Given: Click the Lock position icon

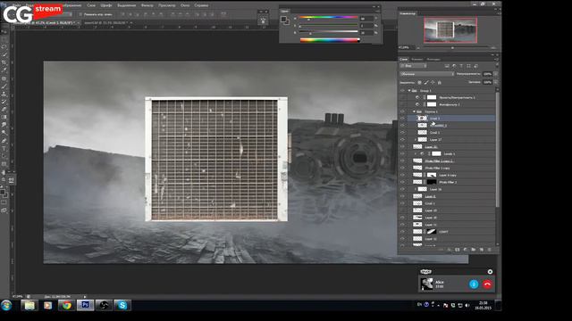Looking at the screenshot, I should tap(433, 83).
